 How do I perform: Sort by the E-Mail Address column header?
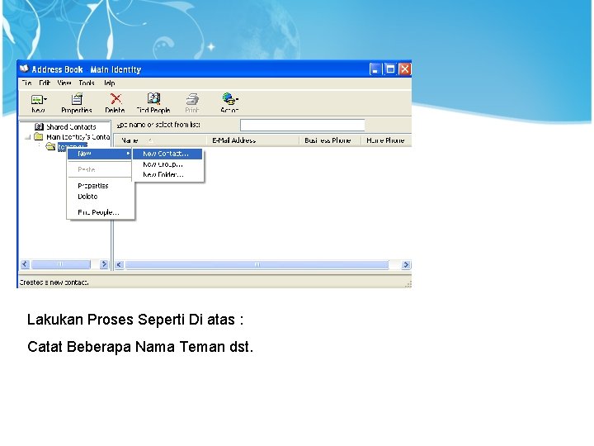click(253, 140)
